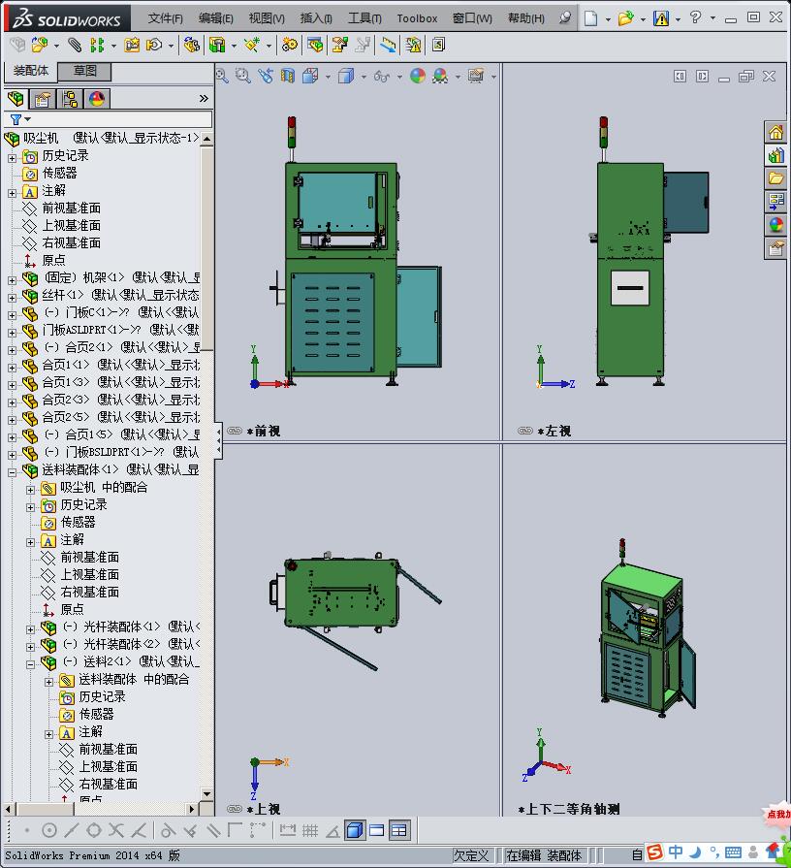The width and height of the screenshot is (791, 868).
Task: Click the Trim Entities sketch icon
Action: [115, 830]
